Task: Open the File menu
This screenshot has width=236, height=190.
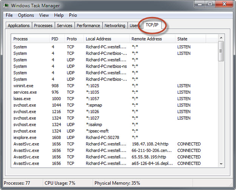Action: coord(9,15)
